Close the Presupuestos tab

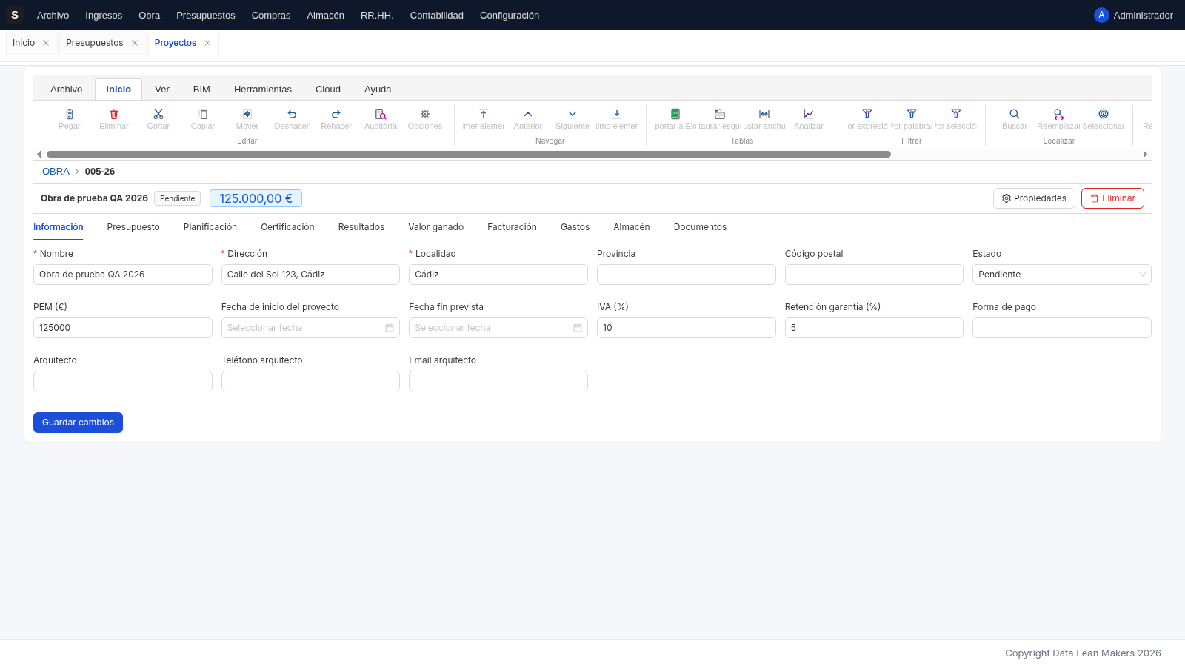(135, 43)
